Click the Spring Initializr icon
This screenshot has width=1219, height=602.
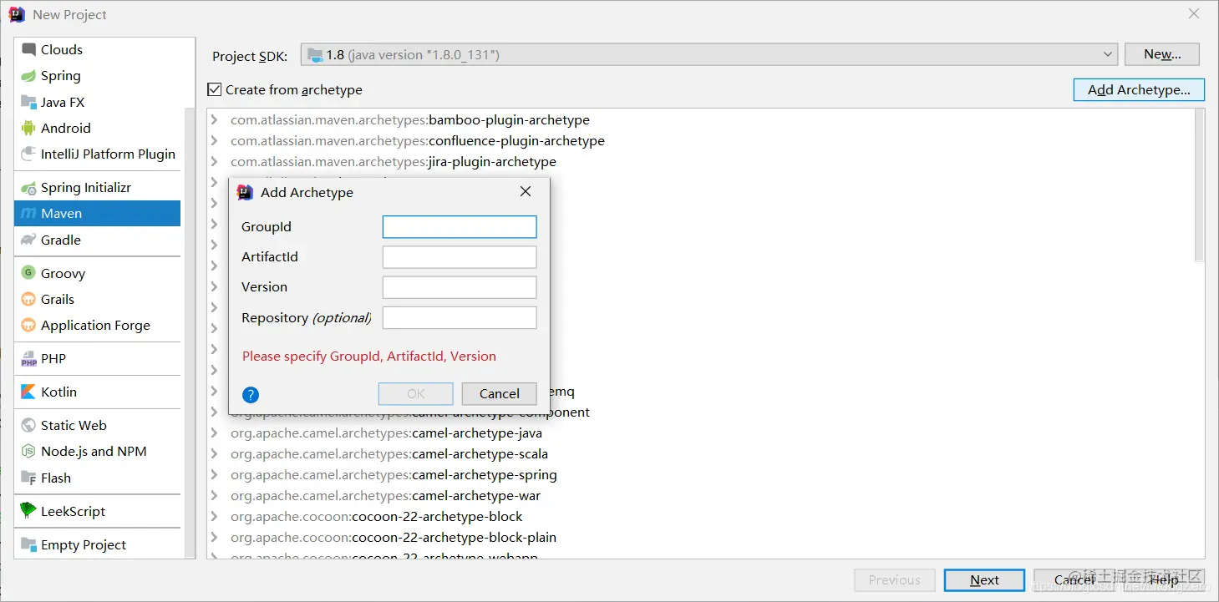pyautogui.click(x=28, y=187)
